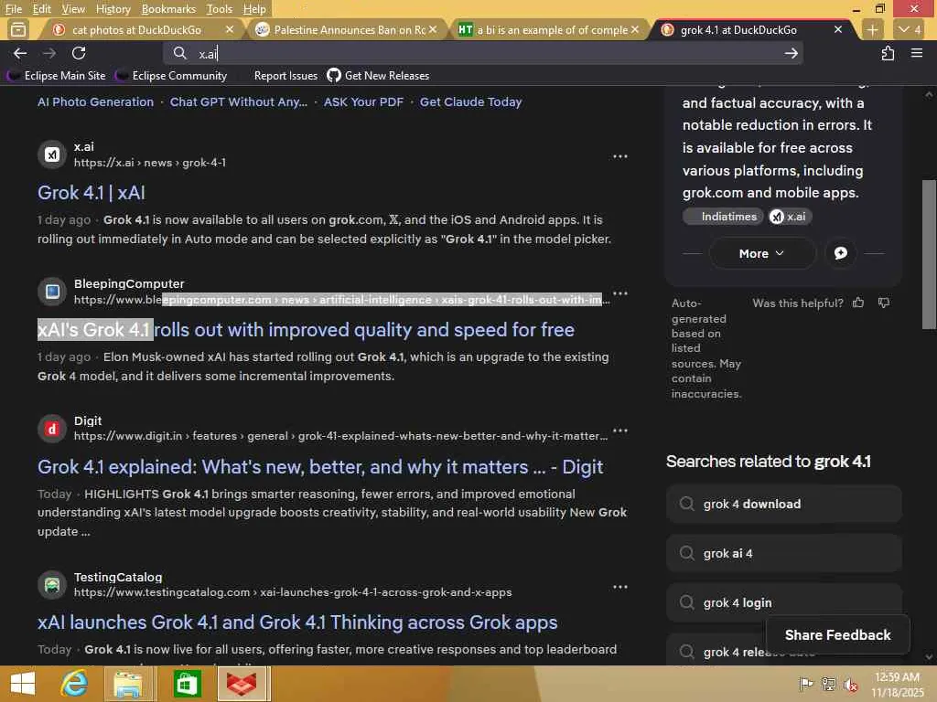Open Get New Releases bookmark
Image resolution: width=937 pixels, height=702 pixels.
coord(378,76)
